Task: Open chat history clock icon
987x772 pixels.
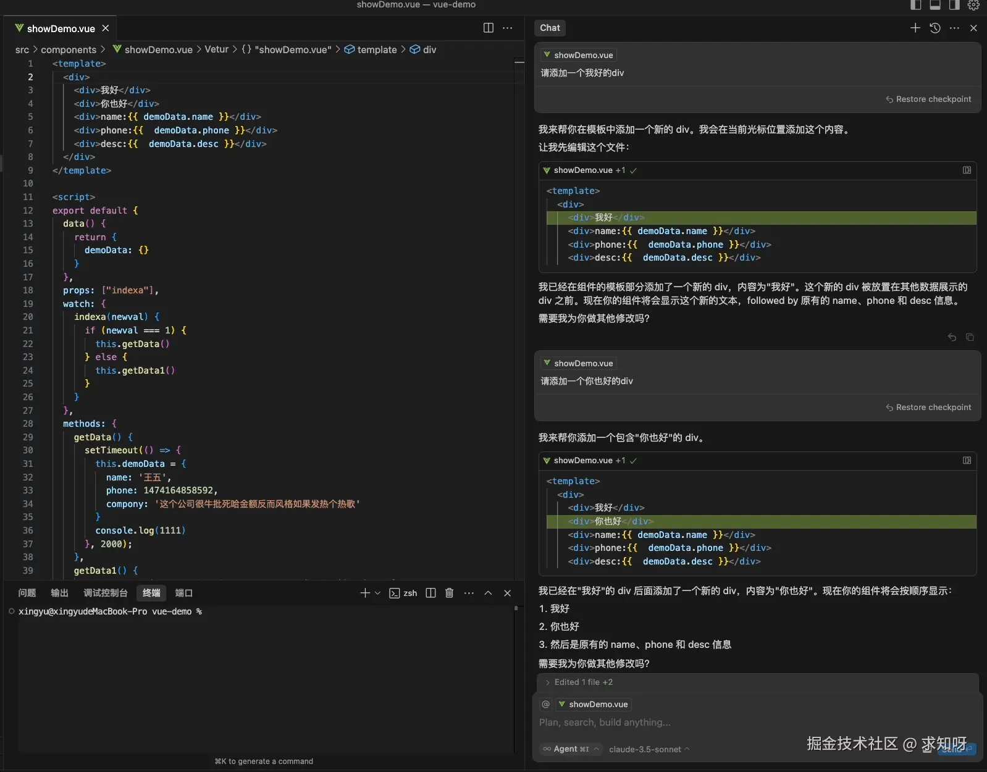Action: pyautogui.click(x=935, y=28)
